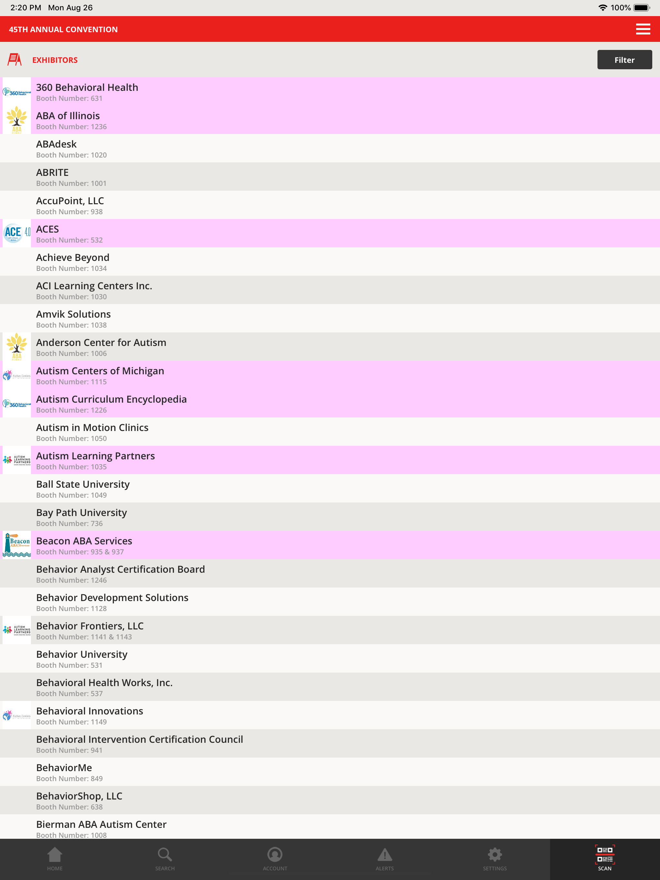Tap the Autism Curriculum Encyclopedia logo
The width and height of the screenshot is (660, 880).
click(17, 403)
